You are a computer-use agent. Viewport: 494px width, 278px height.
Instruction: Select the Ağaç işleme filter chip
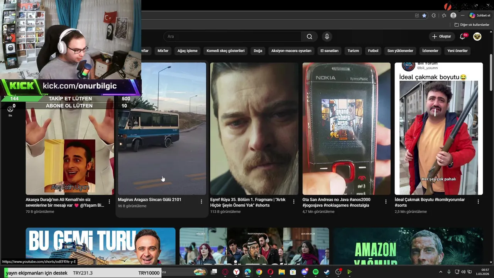pos(187,51)
